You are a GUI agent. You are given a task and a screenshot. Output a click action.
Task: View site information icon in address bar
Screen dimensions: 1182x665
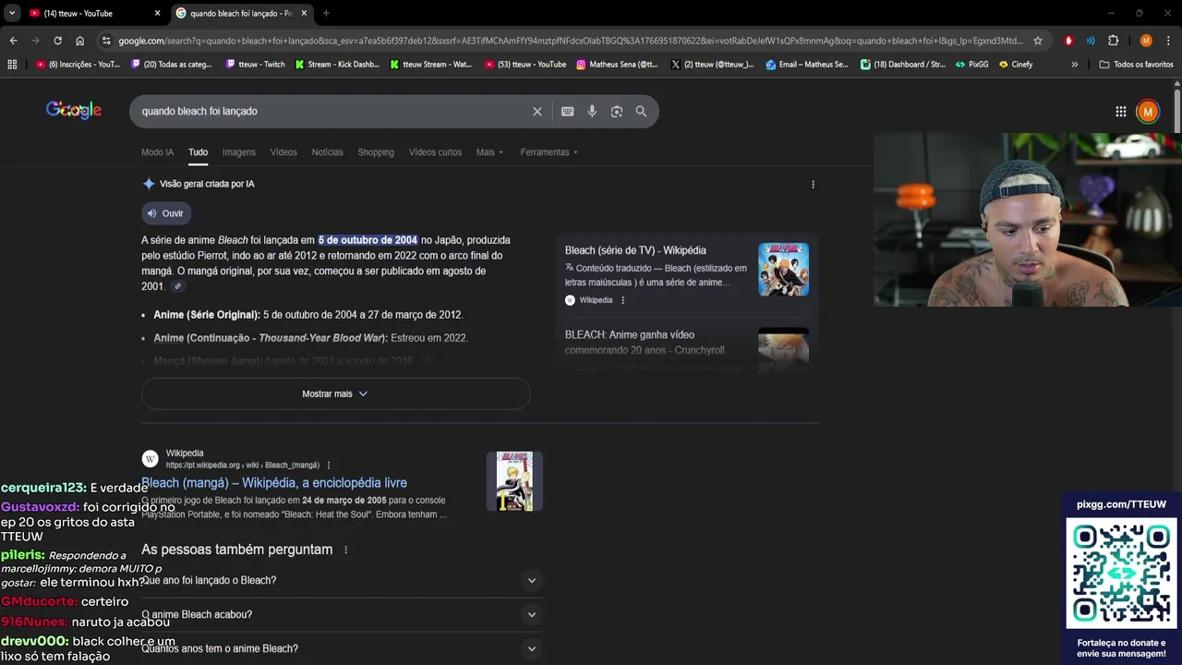point(106,41)
